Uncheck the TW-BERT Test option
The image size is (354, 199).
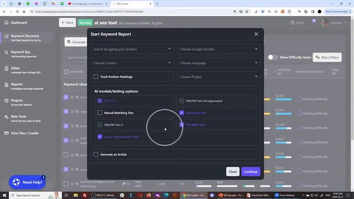[x=181, y=125]
